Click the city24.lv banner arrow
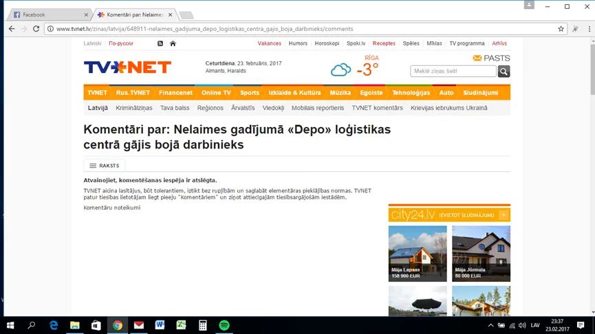595x334 pixels. coord(504,215)
